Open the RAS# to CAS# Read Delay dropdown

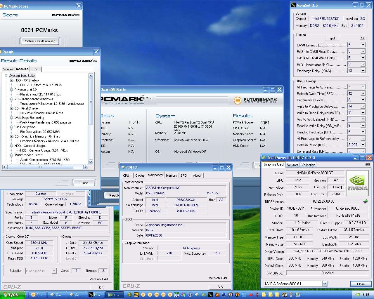click(363, 51)
